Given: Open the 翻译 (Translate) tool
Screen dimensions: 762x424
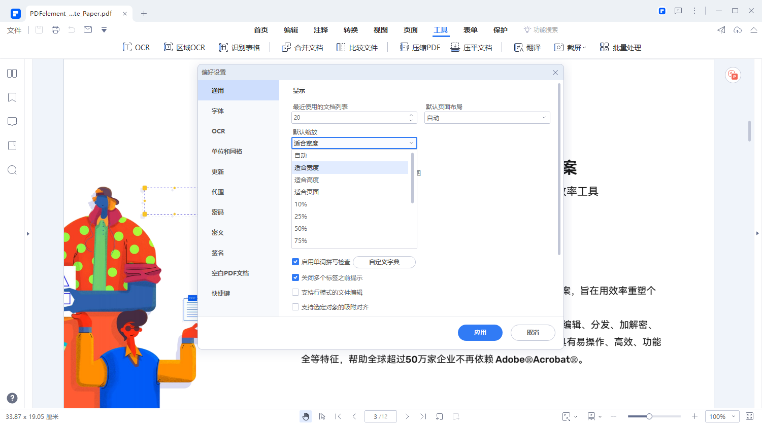Looking at the screenshot, I should coord(527,47).
